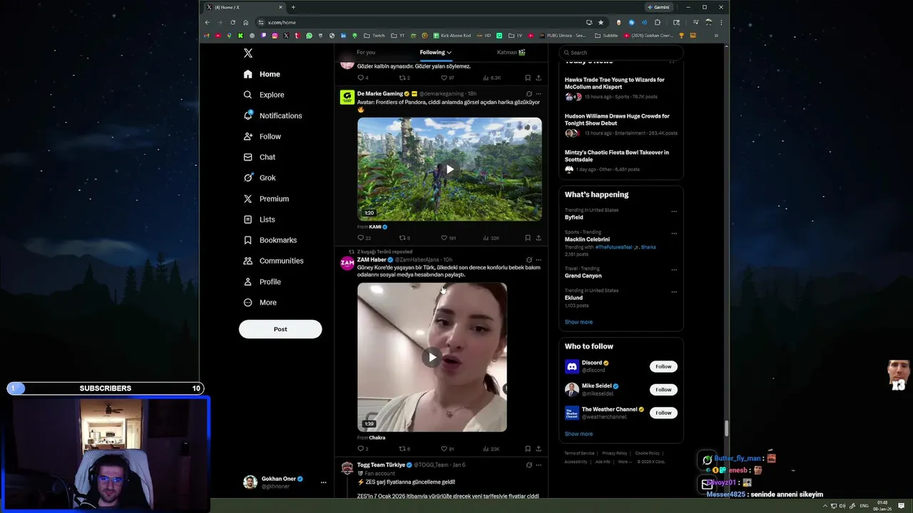Share the De Marke Gaming post

[539, 238]
